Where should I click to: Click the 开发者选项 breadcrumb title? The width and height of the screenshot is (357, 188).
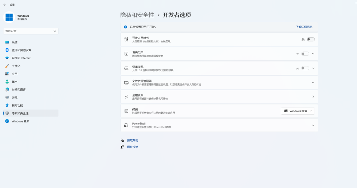point(177,15)
